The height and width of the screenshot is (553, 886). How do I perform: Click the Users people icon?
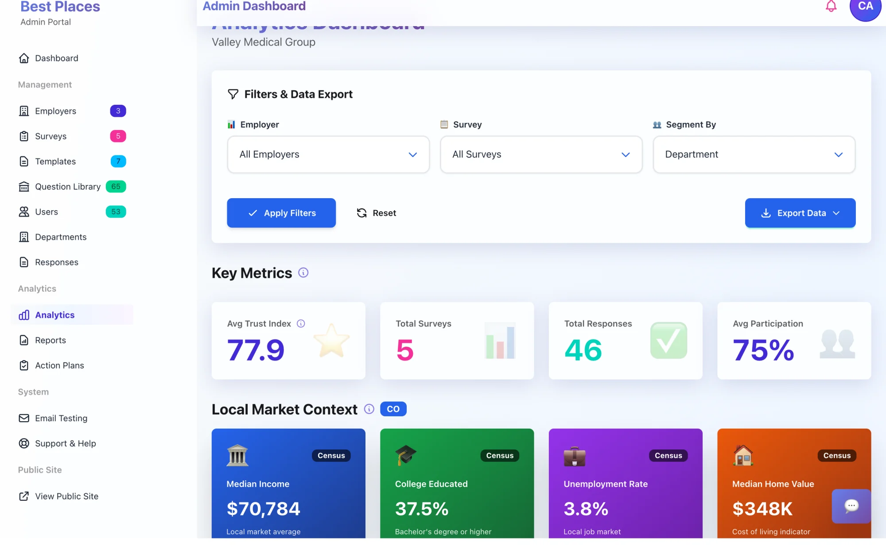pos(24,212)
